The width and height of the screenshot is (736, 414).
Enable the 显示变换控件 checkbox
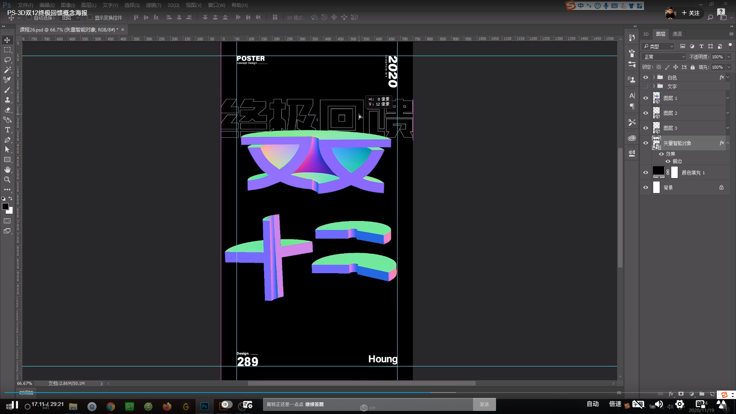(90, 18)
